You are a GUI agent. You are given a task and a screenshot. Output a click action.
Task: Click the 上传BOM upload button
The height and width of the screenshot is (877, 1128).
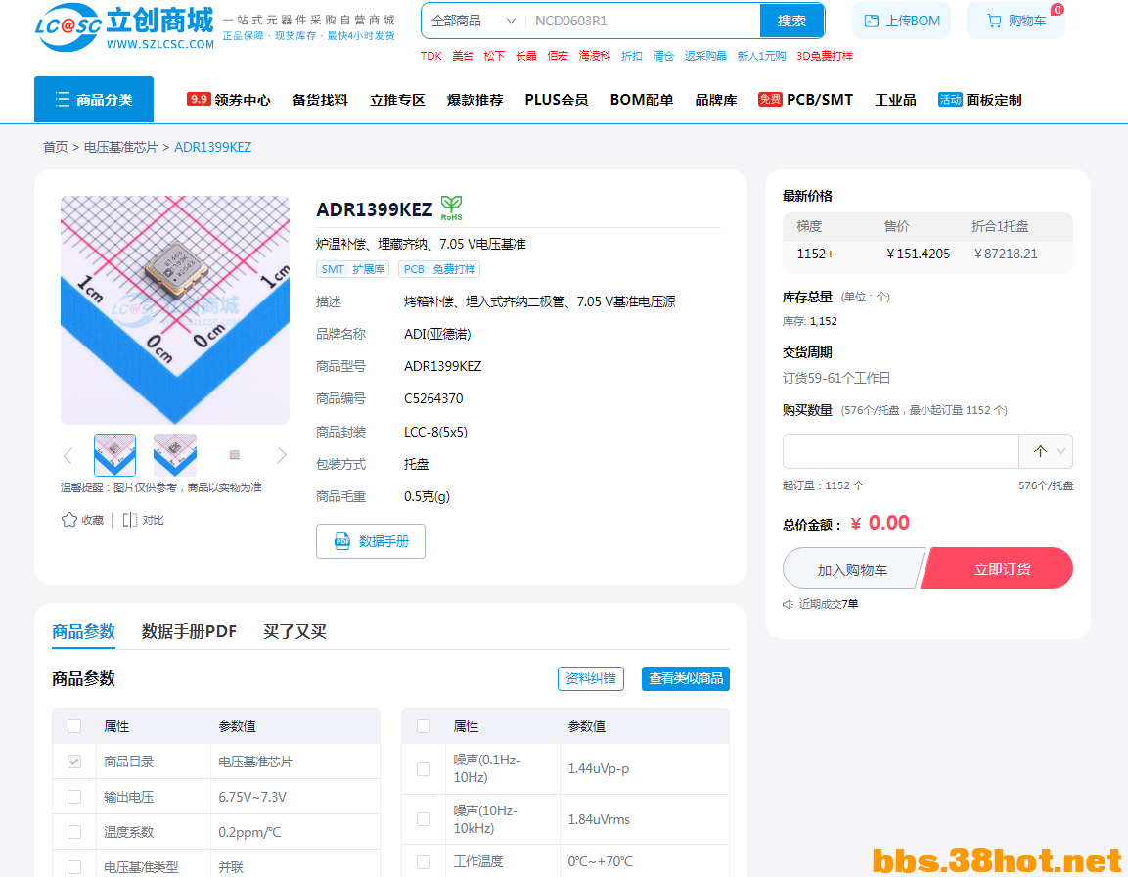pyautogui.click(x=901, y=21)
